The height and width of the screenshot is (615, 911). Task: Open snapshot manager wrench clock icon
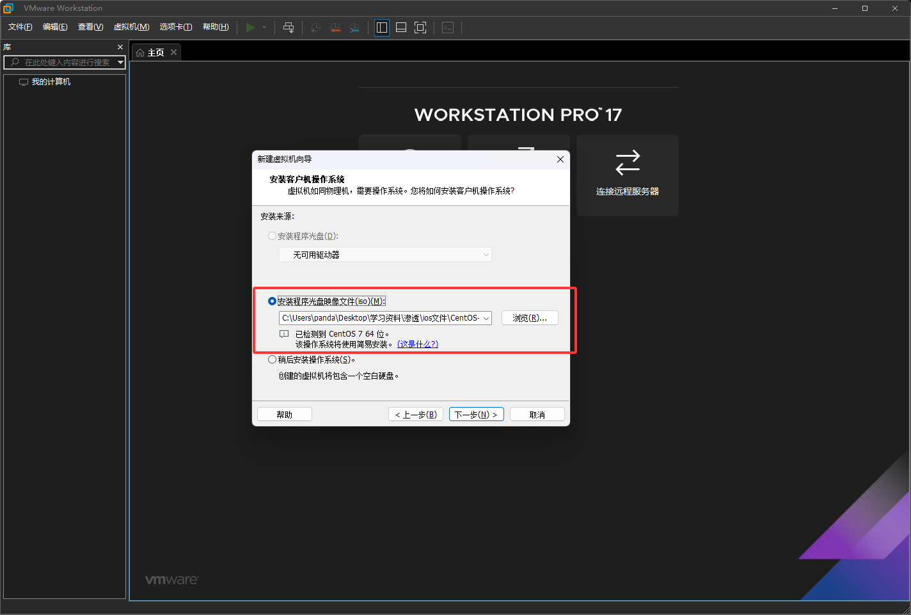click(x=354, y=28)
